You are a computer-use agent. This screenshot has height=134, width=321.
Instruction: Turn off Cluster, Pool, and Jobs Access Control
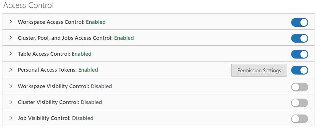[x=299, y=38]
